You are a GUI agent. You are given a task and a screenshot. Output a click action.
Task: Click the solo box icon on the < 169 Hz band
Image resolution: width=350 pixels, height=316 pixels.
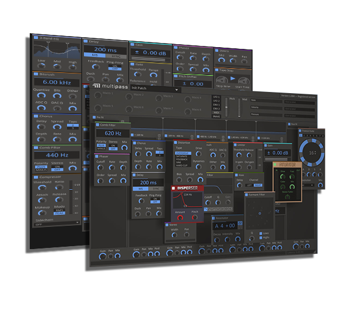pos(159,136)
